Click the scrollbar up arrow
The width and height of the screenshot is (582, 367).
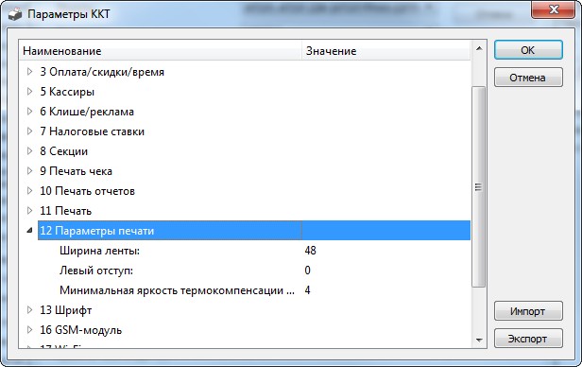point(479,48)
